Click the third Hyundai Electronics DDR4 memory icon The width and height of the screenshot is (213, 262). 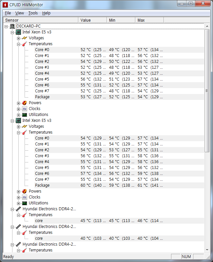(18, 244)
